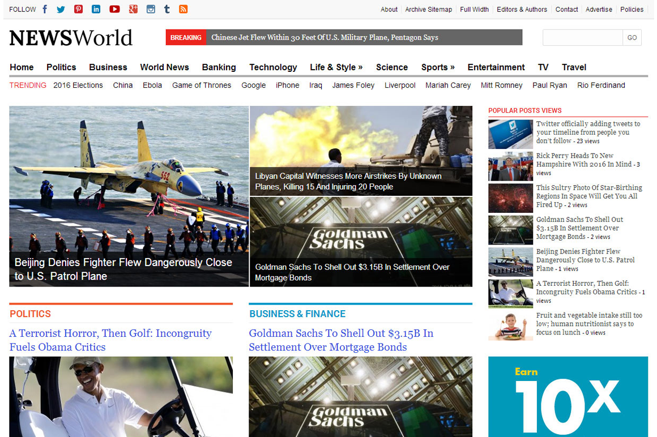
Task: Open the Facebook follow icon
Action: (45, 9)
